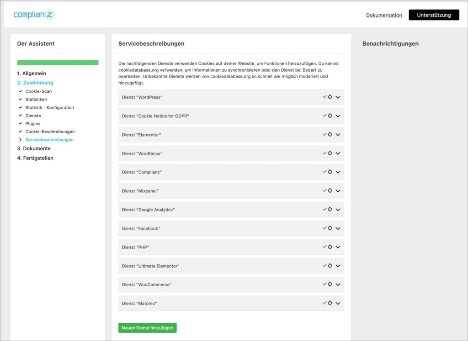
Task: Click the sync icon for WooCommerce service
Action: tap(330, 284)
